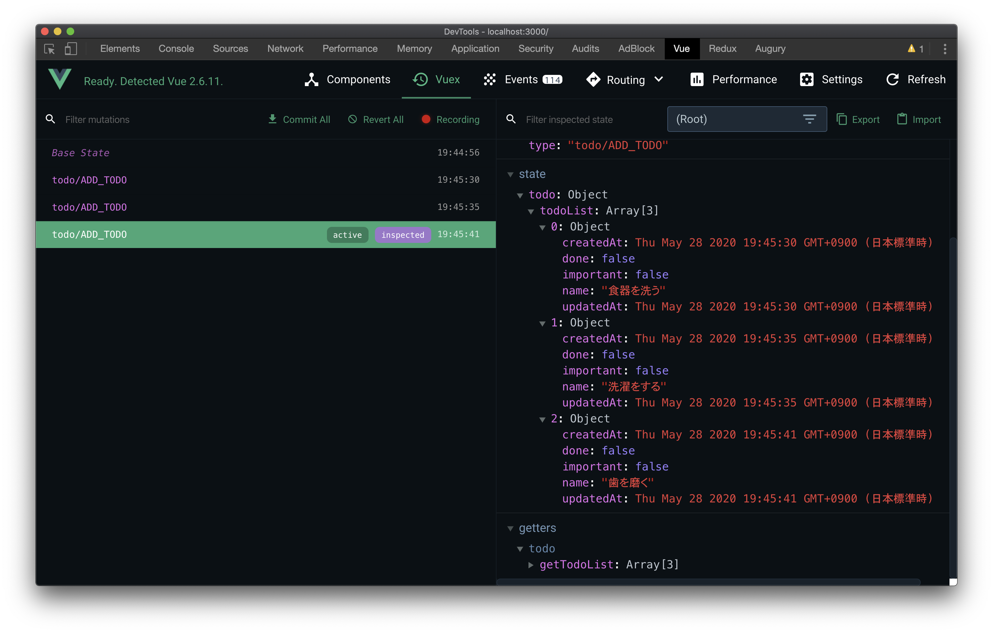The width and height of the screenshot is (993, 633).
Task: Open the AdBlock tab
Action: pyautogui.click(x=636, y=49)
